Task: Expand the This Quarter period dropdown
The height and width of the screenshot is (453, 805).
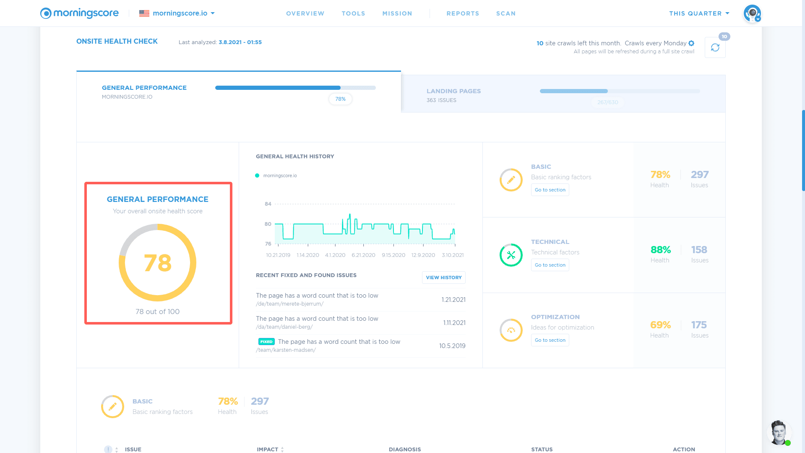Action: (x=699, y=13)
